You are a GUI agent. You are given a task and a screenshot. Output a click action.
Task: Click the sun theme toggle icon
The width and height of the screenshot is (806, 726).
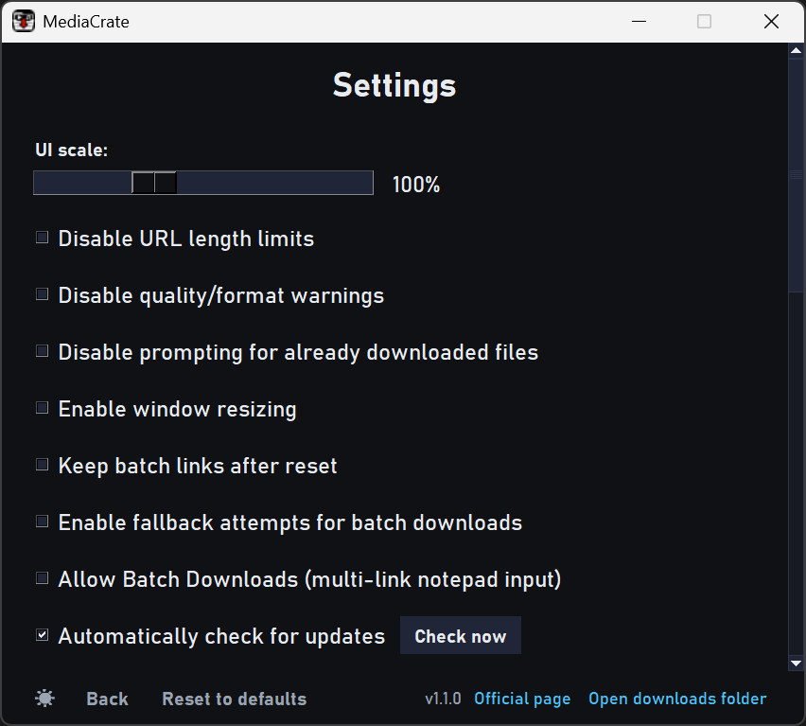[x=44, y=699]
